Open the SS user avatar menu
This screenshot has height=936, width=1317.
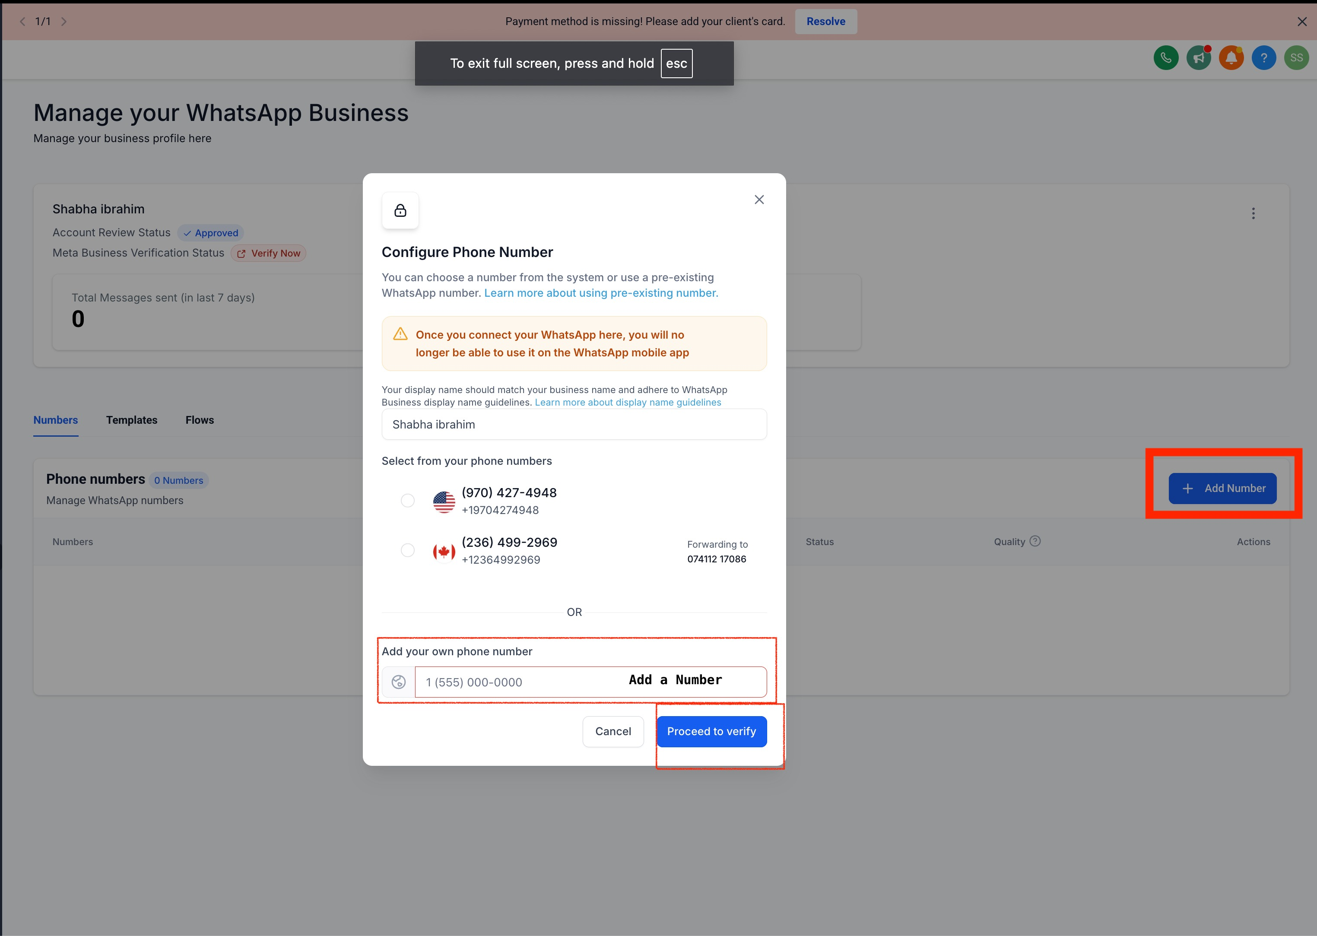pos(1296,57)
